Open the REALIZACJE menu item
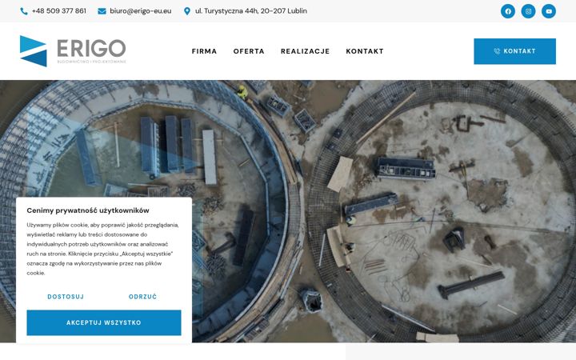The width and height of the screenshot is (576, 360). coord(305,51)
